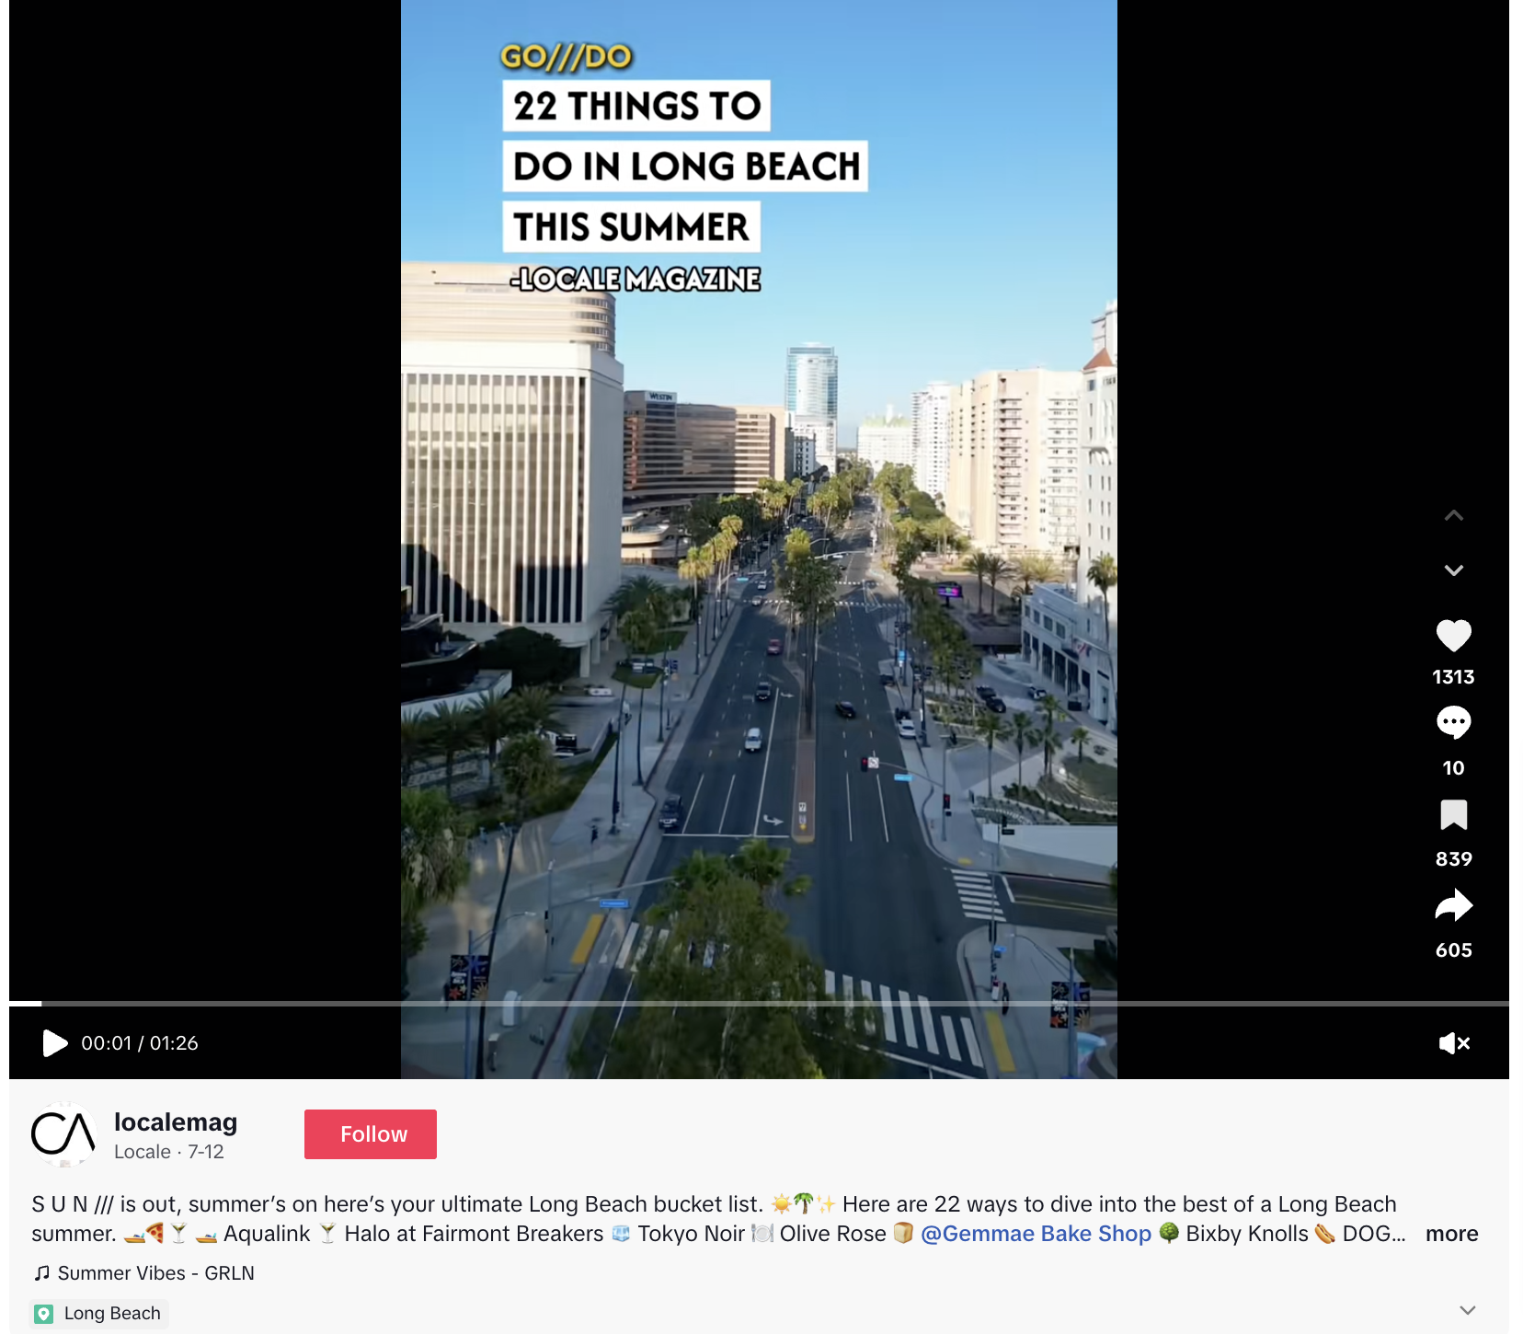
Task: Like the video with the heart icon
Action: click(1453, 636)
